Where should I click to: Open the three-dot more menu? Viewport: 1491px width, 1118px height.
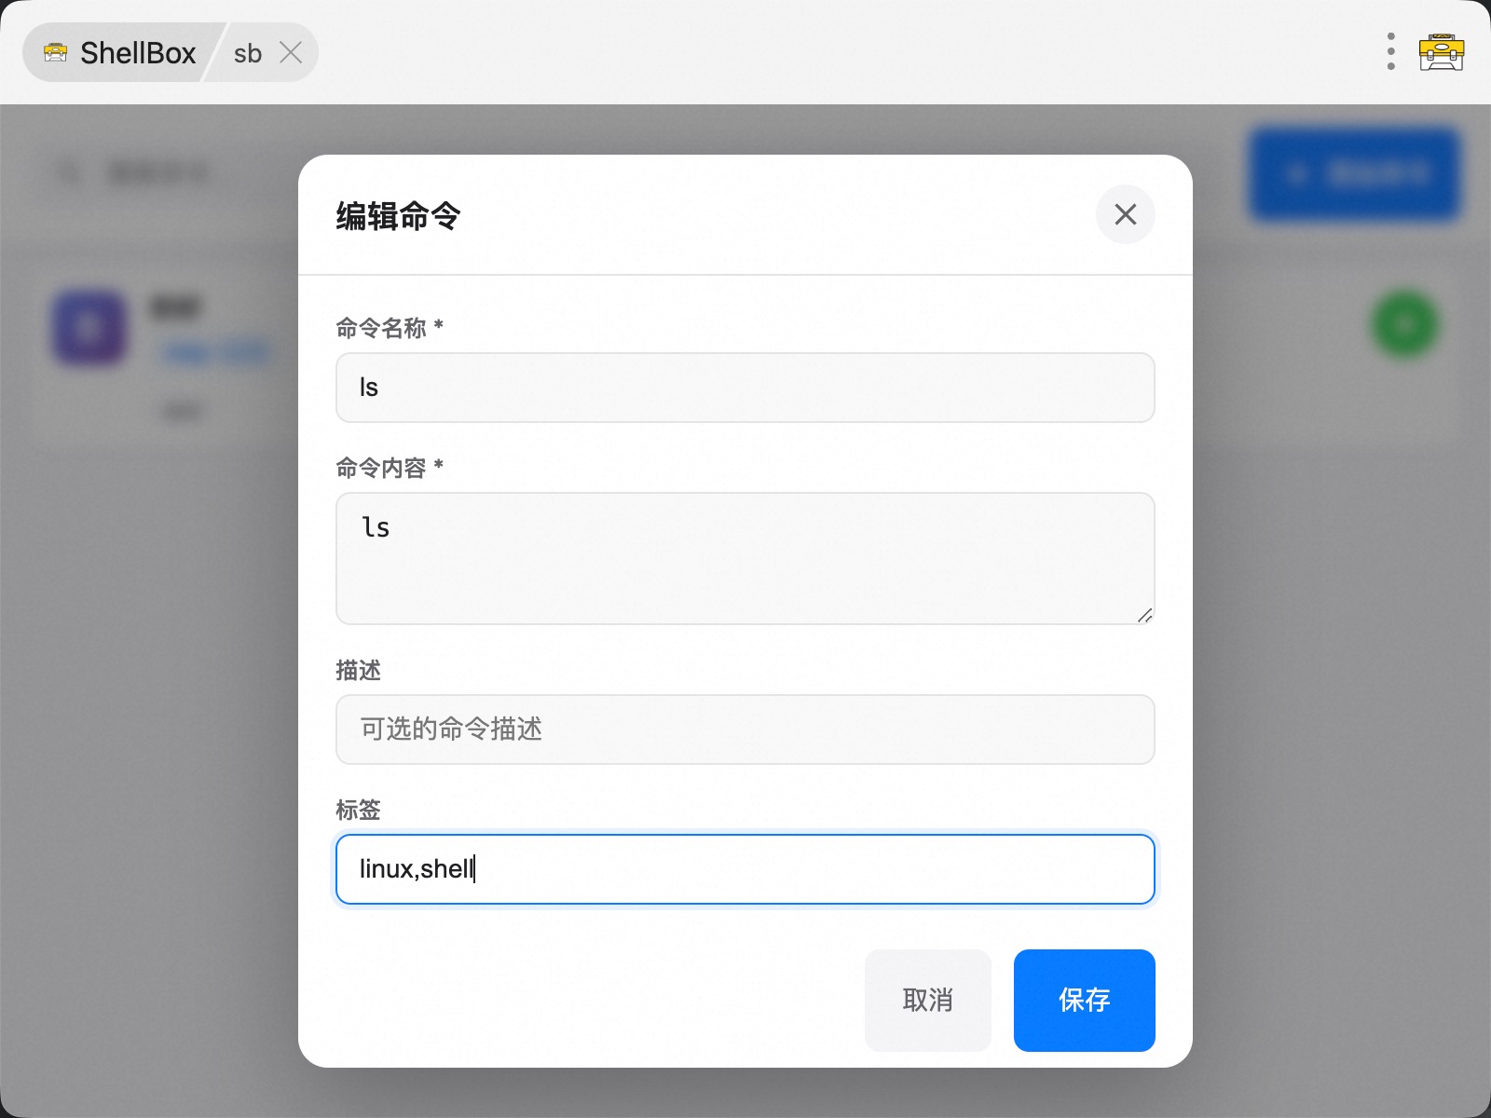pyautogui.click(x=1391, y=52)
